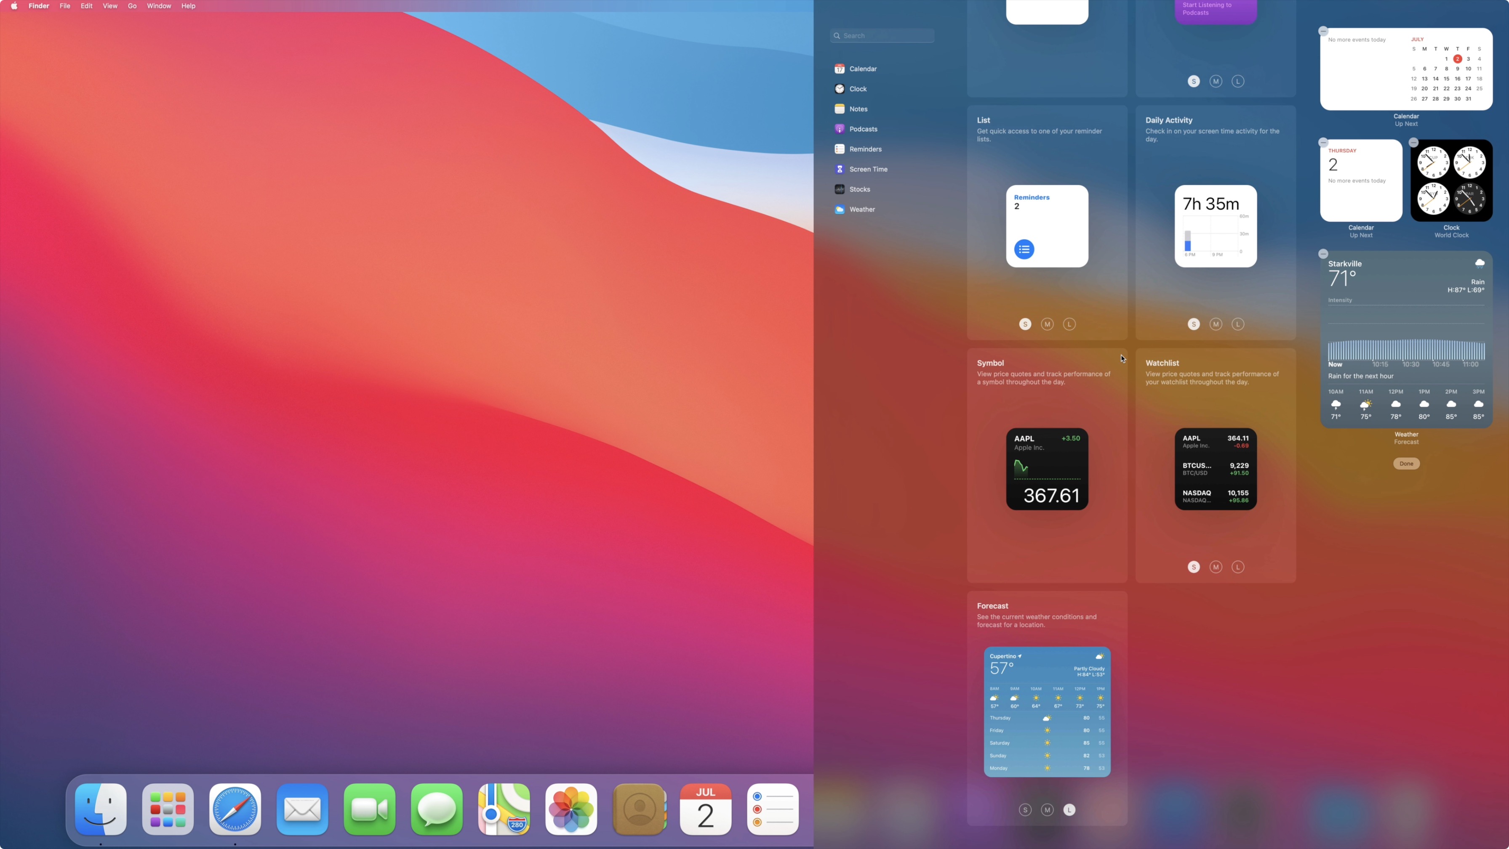Screen dimensions: 1509x849
Task: Open Weather widget category
Action: tap(862, 210)
